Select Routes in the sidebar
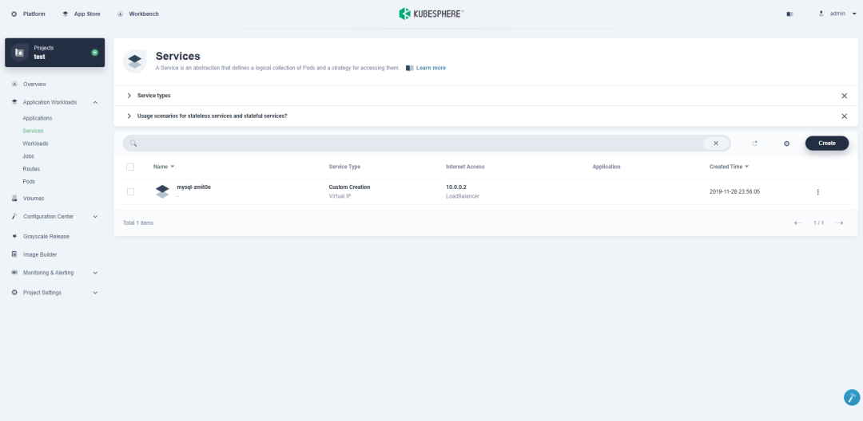The width and height of the screenshot is (863, 421). [31, 168]
